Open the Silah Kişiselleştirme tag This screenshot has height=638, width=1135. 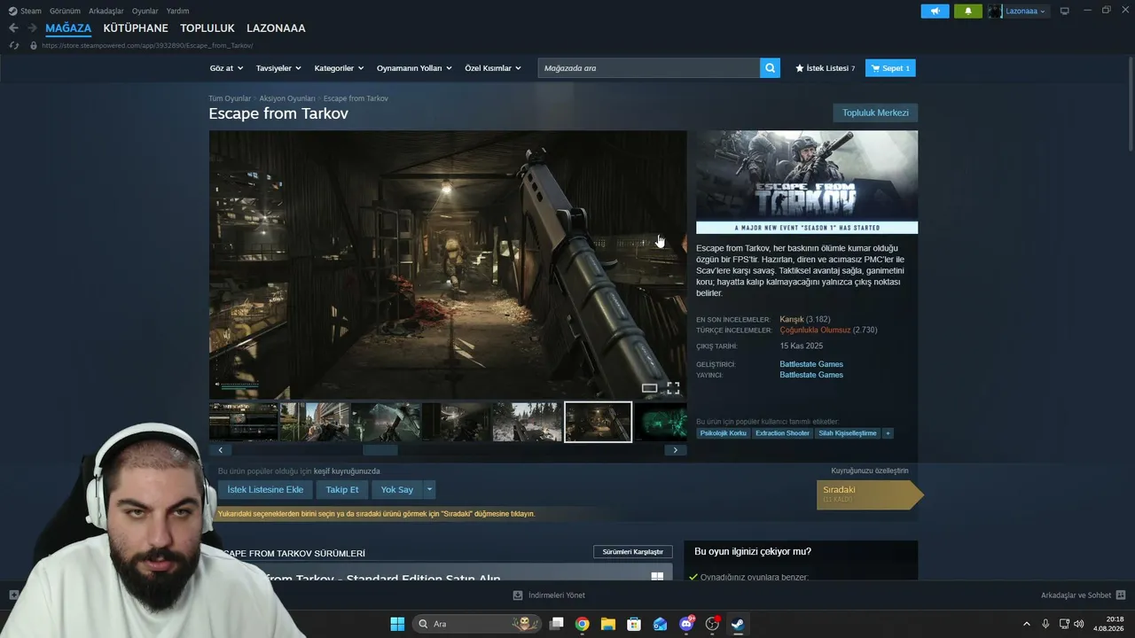[x=848, y=433]
